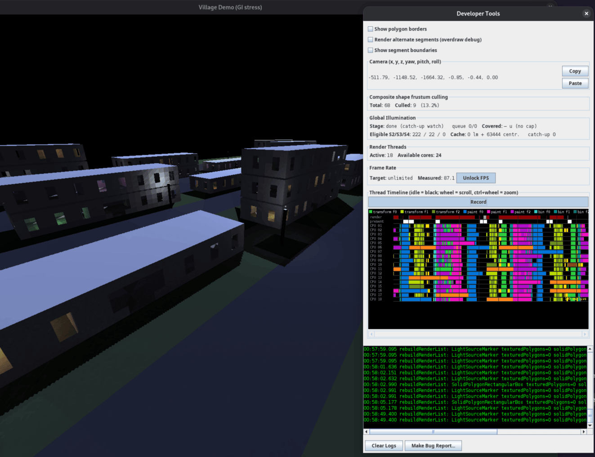Click the transform f1 legend swatch
595x457 pixels.
click(x=402, y=212)
